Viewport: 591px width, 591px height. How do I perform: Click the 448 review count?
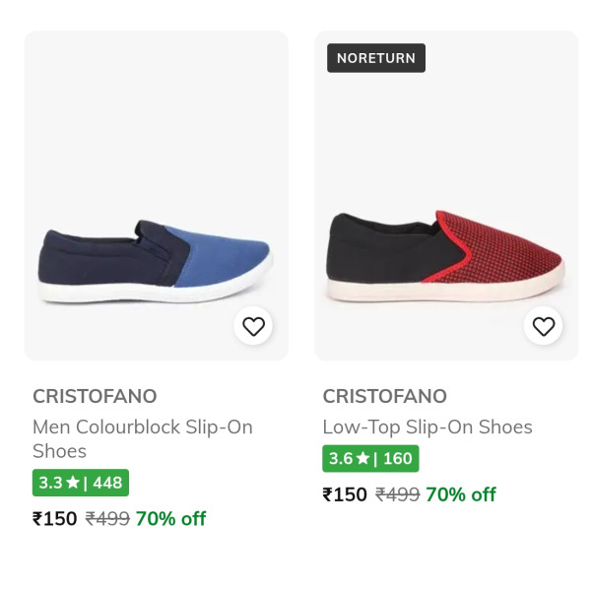click(107, 483)
